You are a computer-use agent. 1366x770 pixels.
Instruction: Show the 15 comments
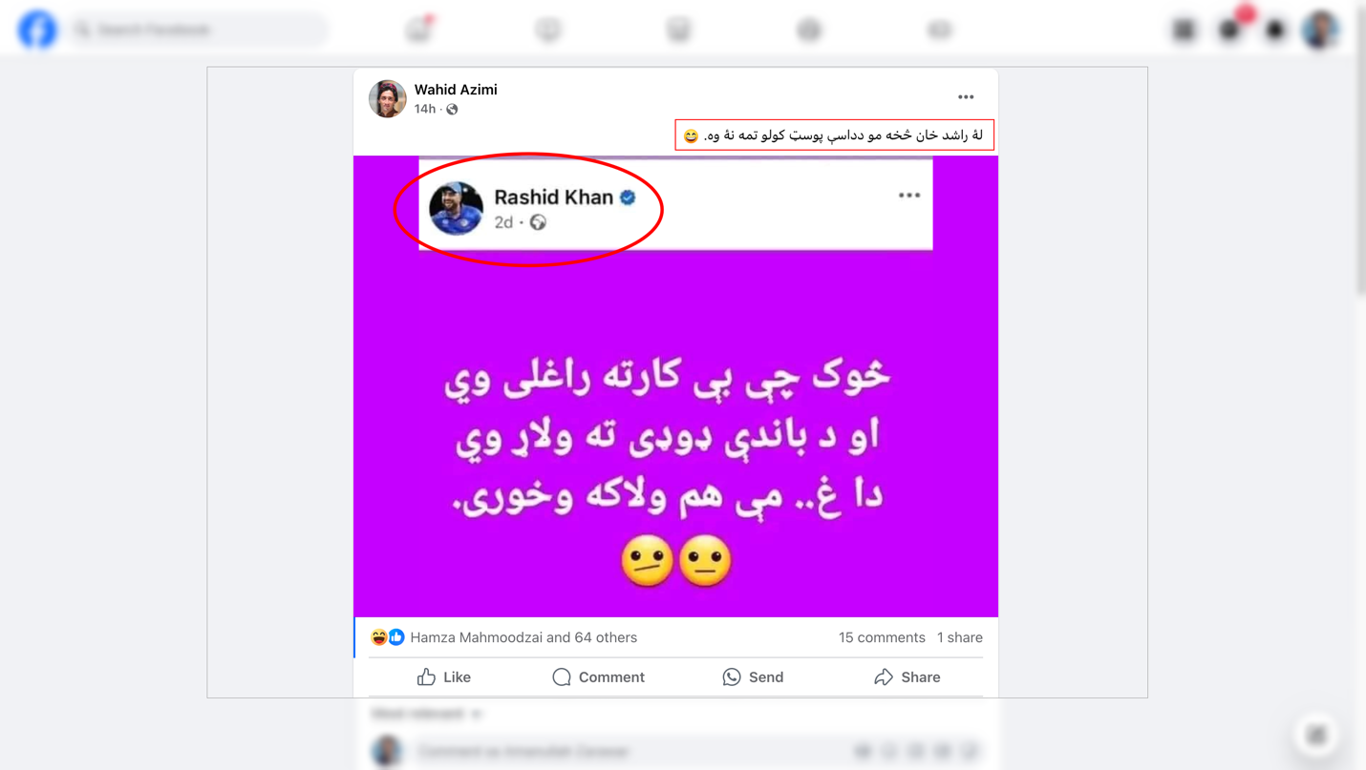pos(882,637)
